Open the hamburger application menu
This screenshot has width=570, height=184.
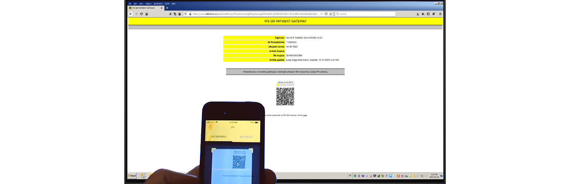click(x=440, y=14)
